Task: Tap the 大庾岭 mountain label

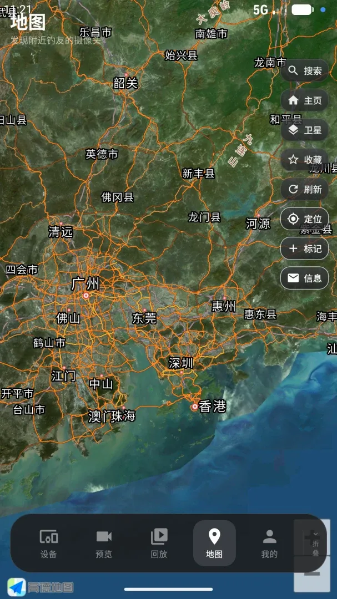Action: pos(214,13)
